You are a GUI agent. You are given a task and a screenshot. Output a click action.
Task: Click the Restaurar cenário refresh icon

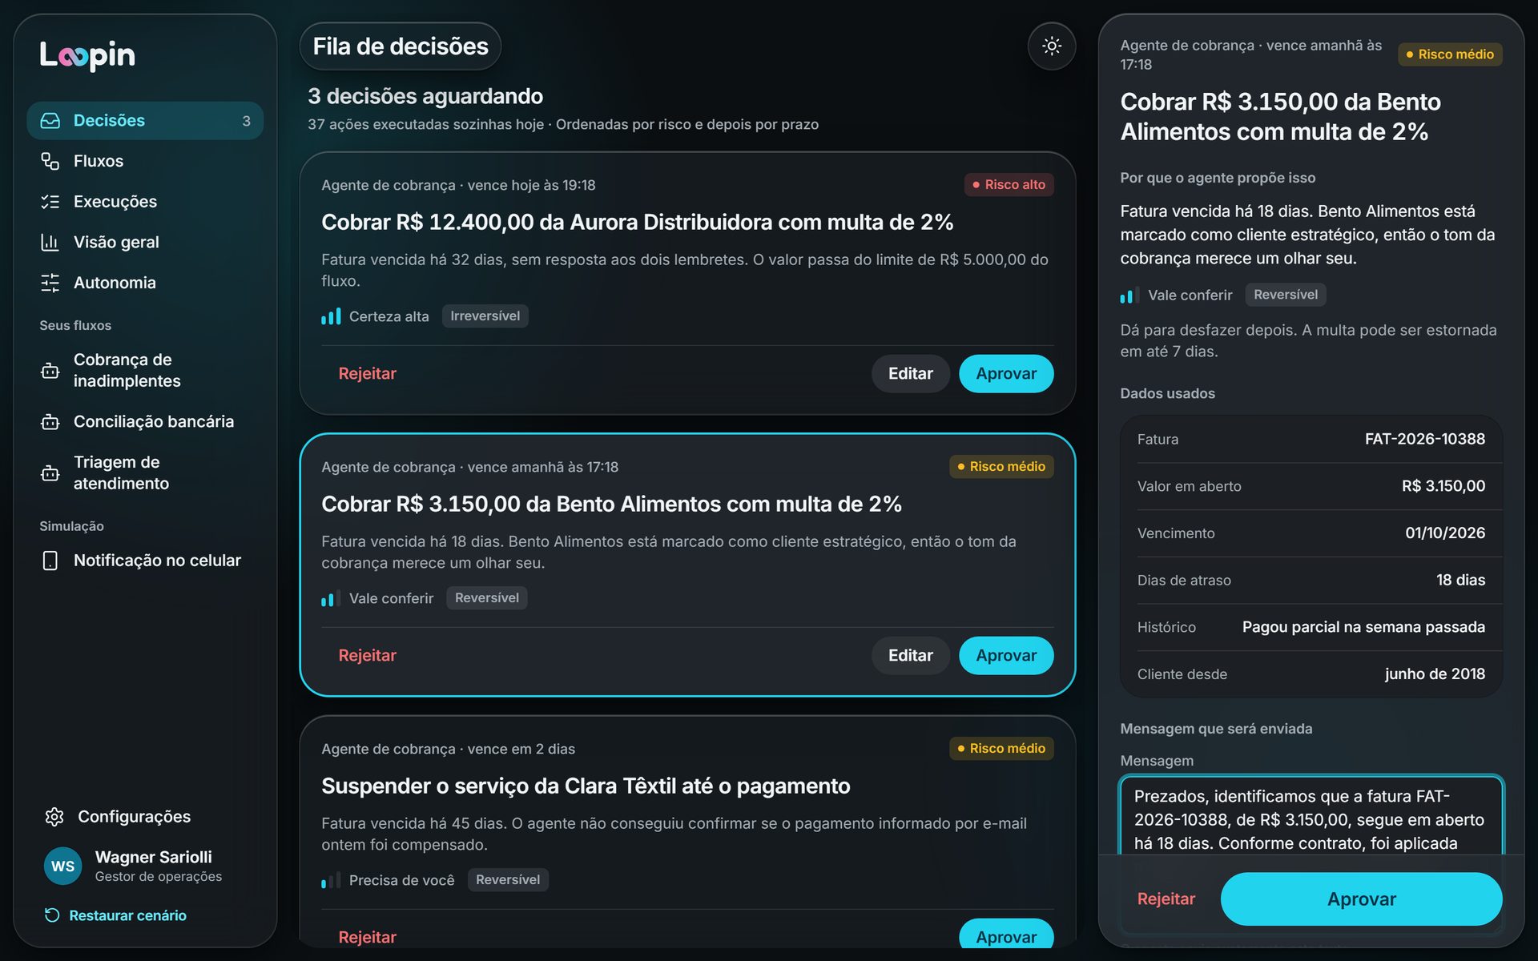pos(52,915)
